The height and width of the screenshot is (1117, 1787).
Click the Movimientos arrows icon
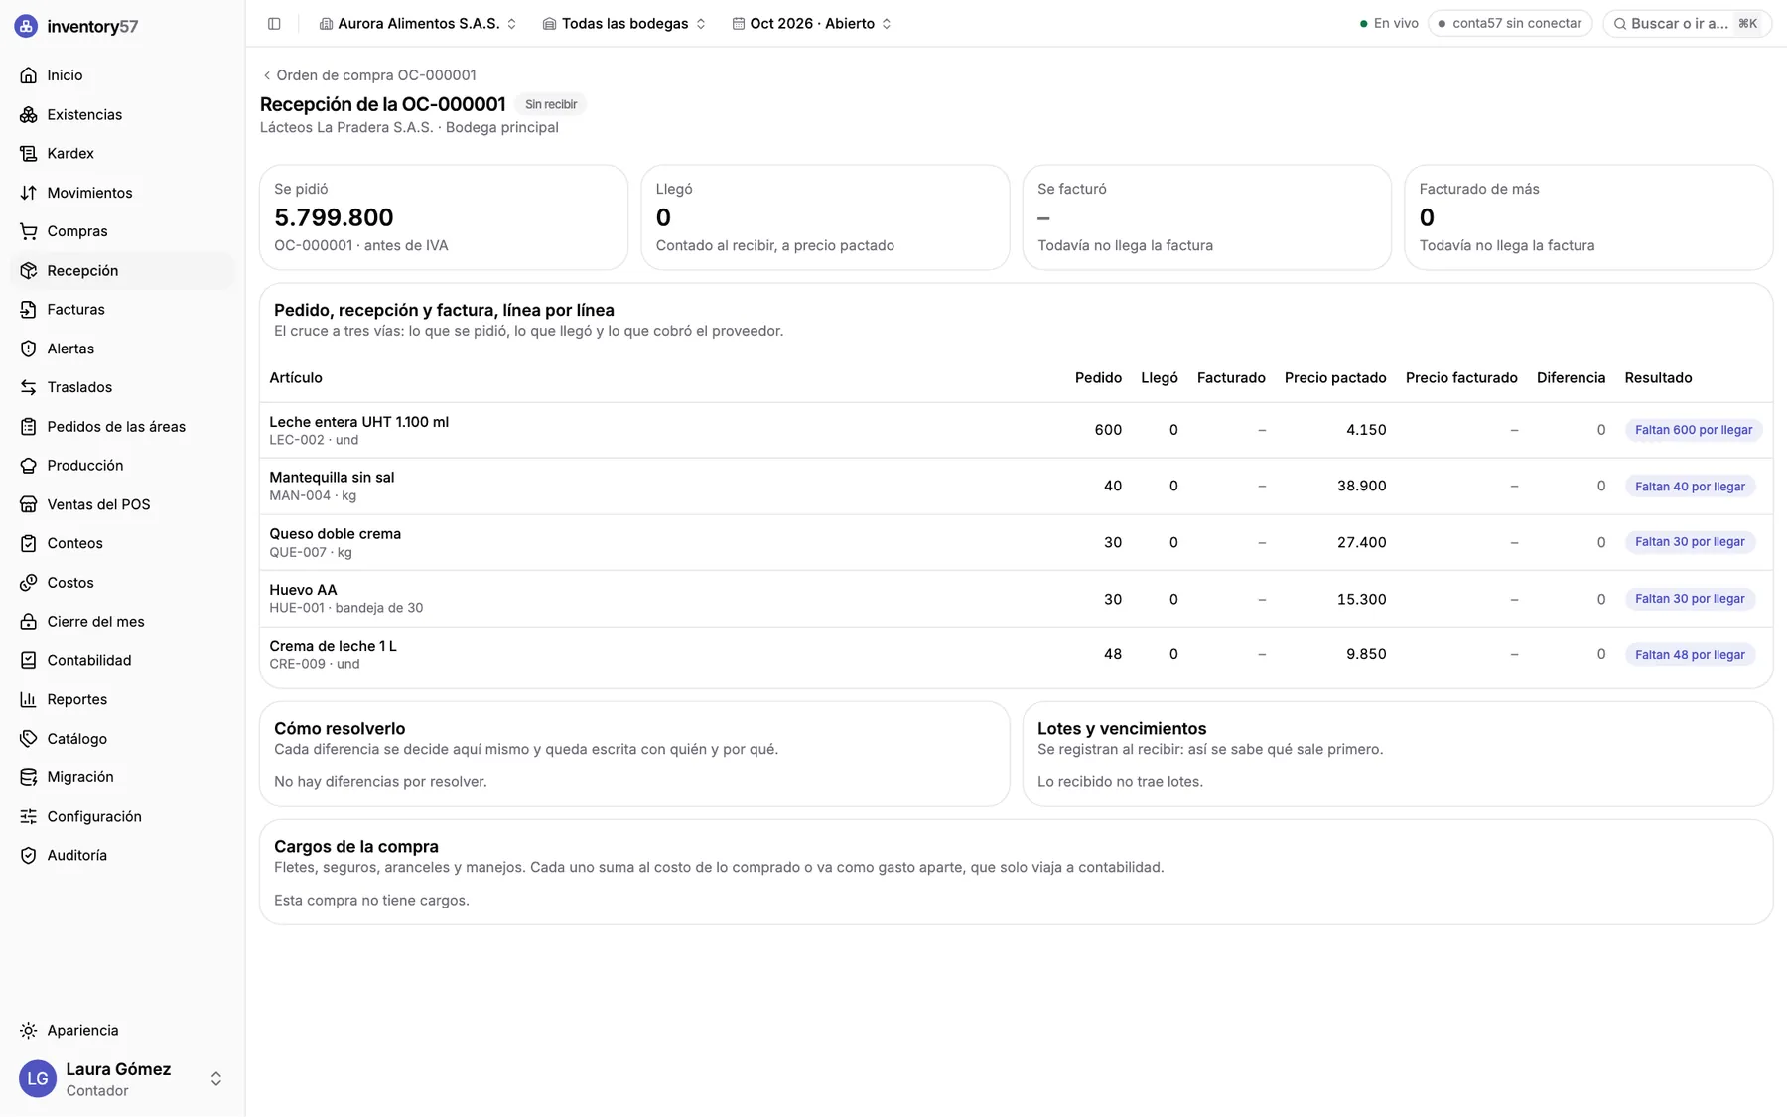(x=29, y=193)
